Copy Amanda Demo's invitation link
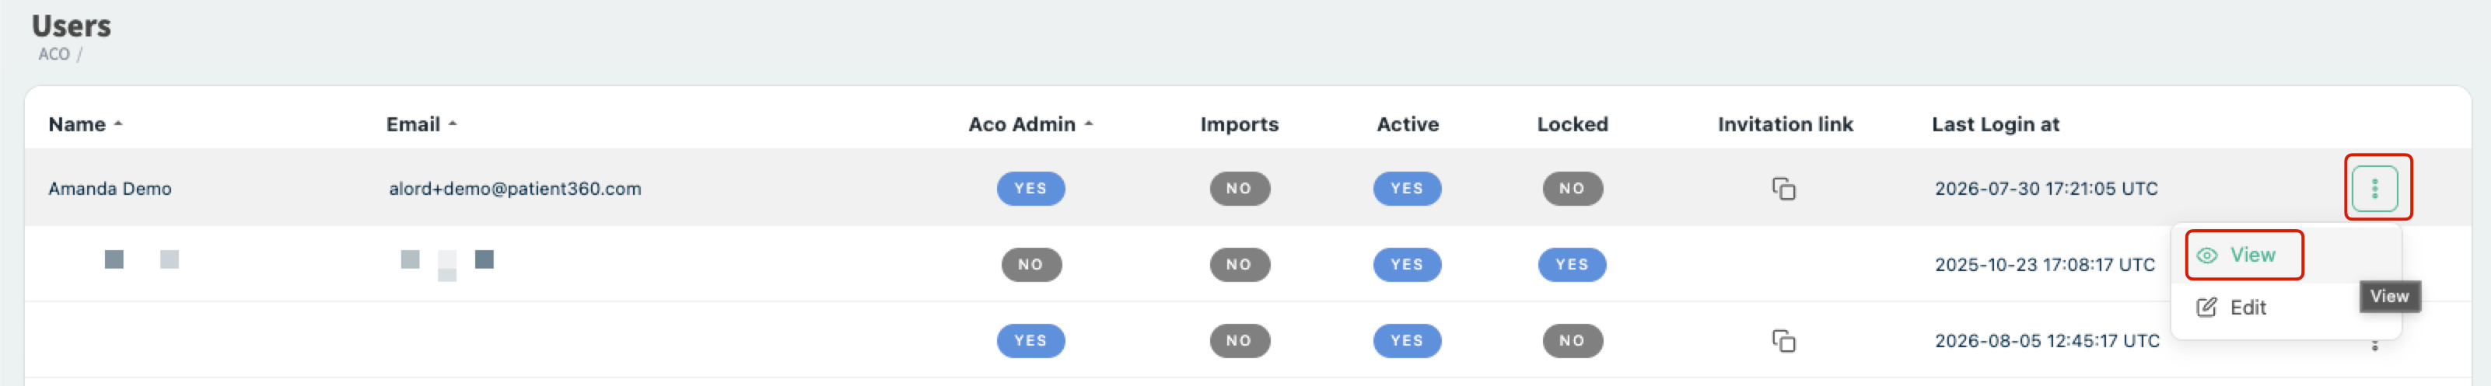Screen dimensions: 2491x386 (x=1783, y=188)
